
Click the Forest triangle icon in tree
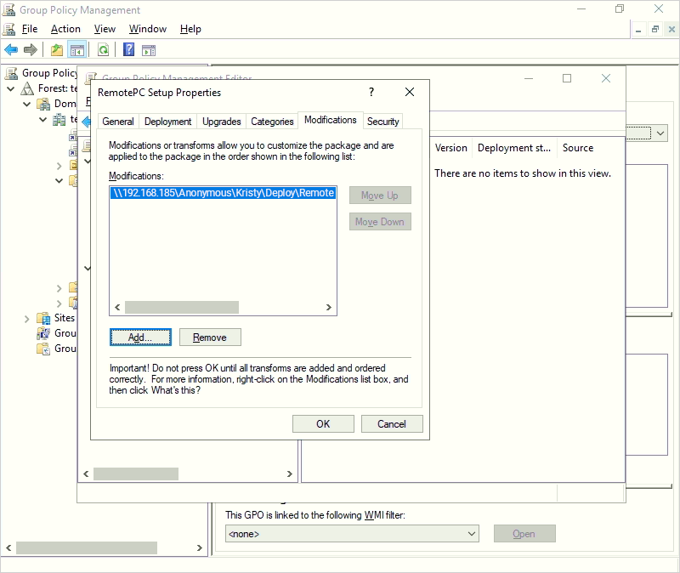[x=25, y=88]
